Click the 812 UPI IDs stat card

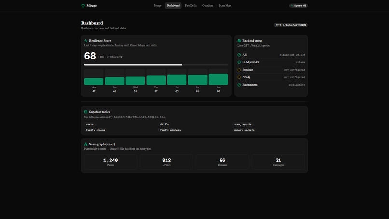[167, 162]
